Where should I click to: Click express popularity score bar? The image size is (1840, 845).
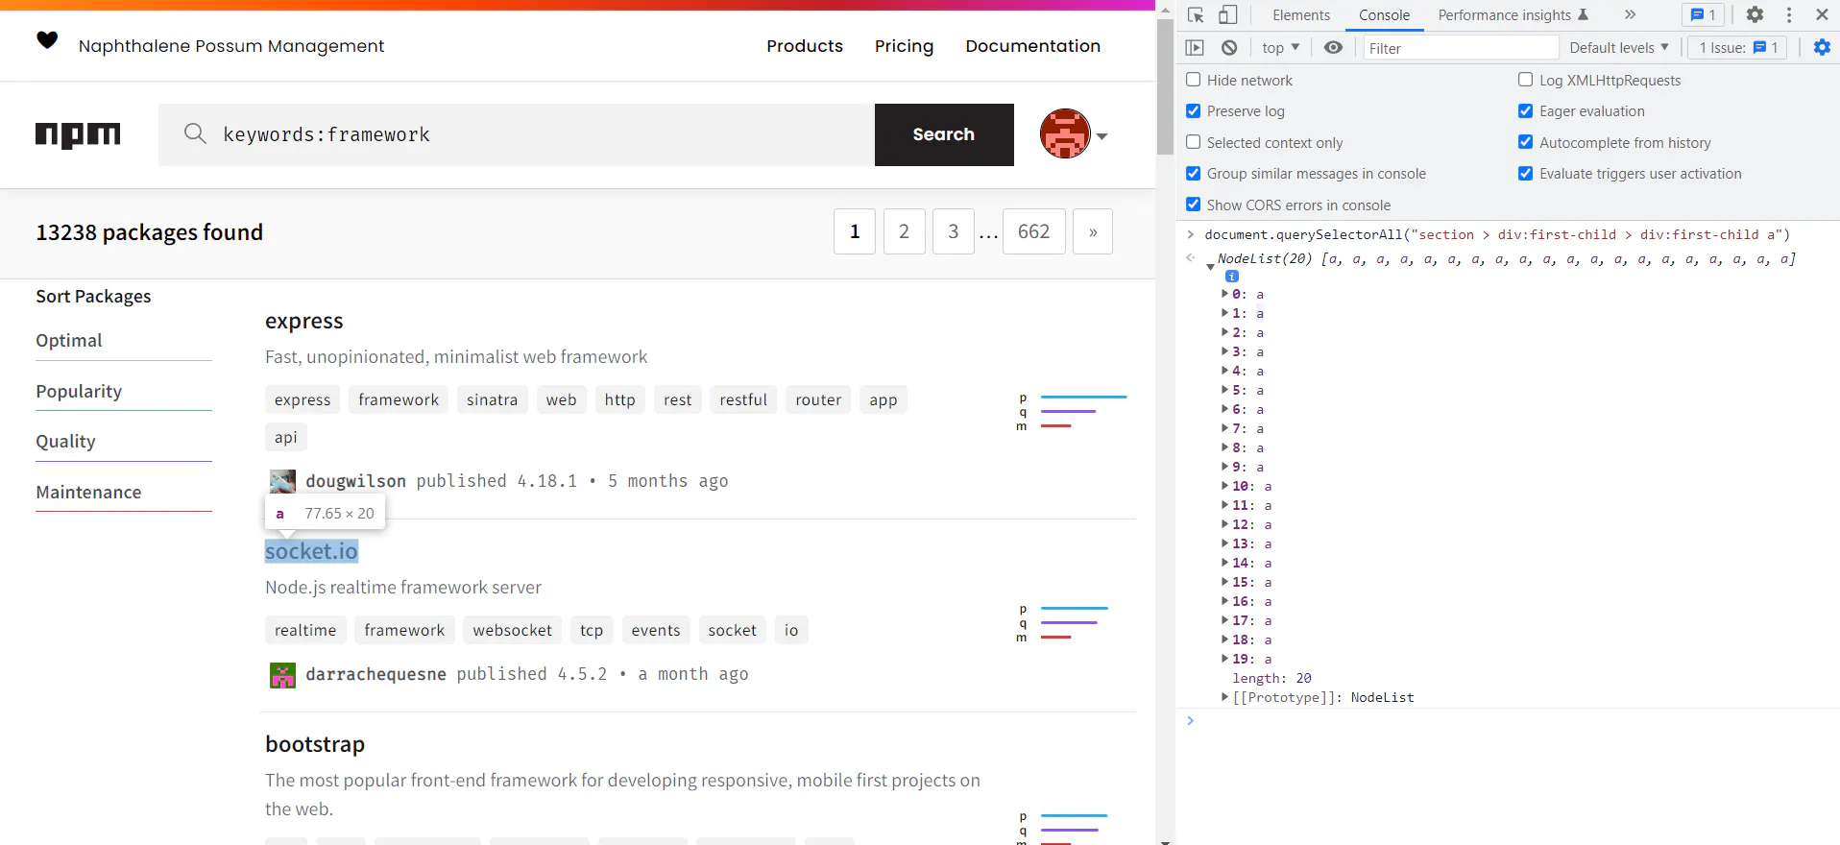(x=1083, y=397)
